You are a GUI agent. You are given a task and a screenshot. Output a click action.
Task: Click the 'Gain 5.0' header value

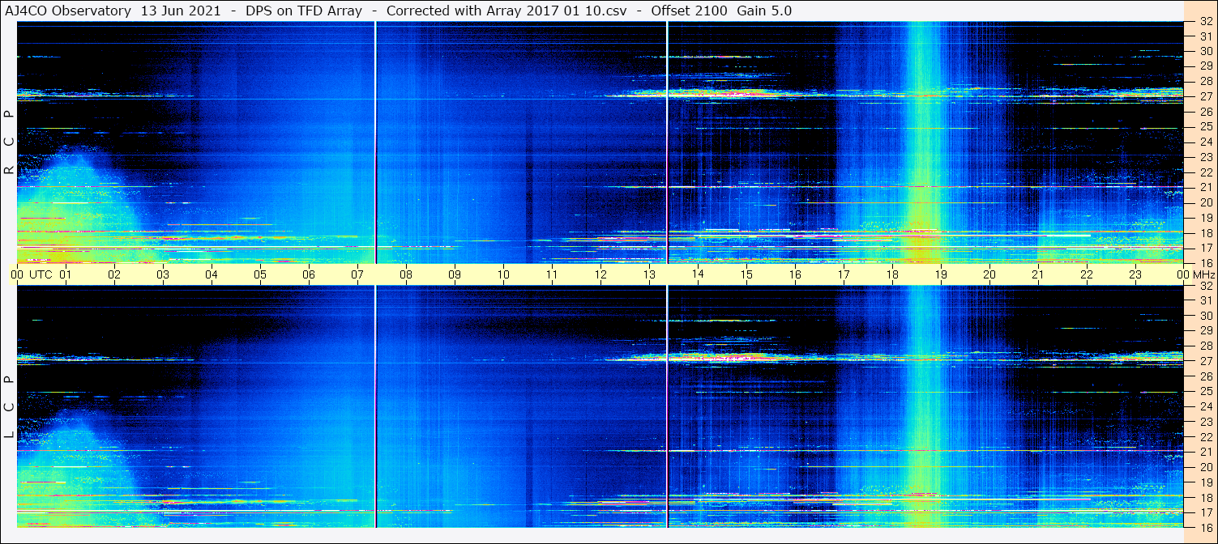click(x=764, y=11)
